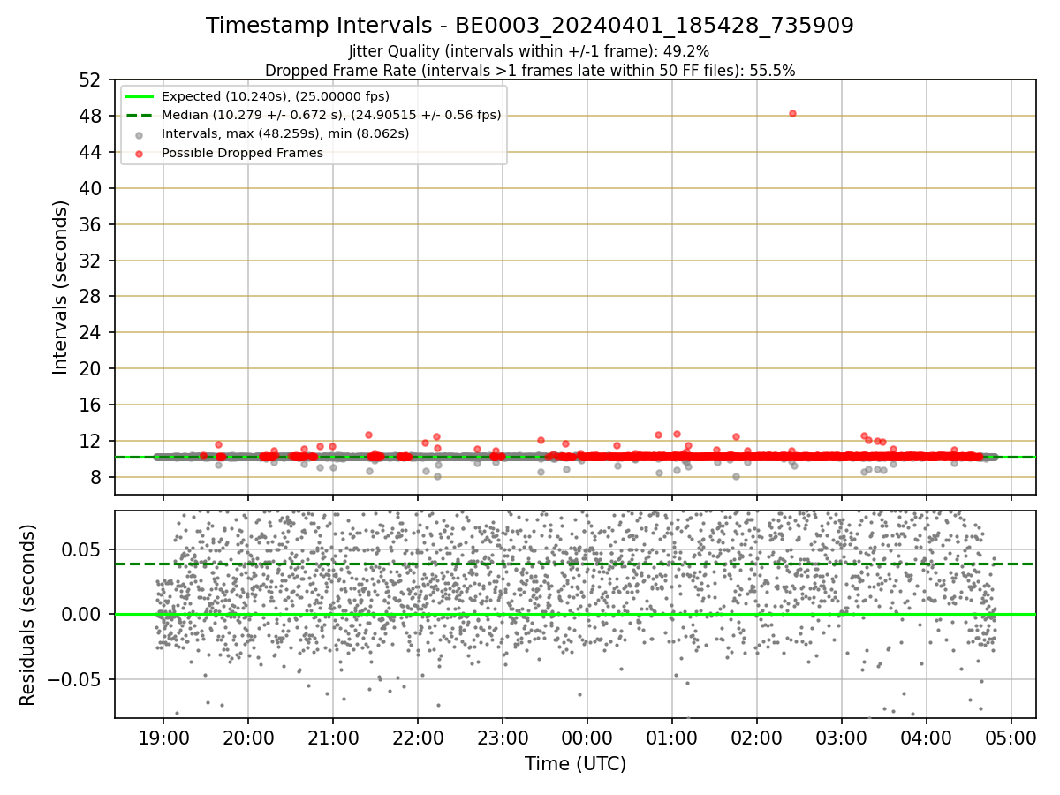This screenshot has height=795, width=1060.
Task: Click the red outlier point near 48 seconds
Action: point(792,113)
